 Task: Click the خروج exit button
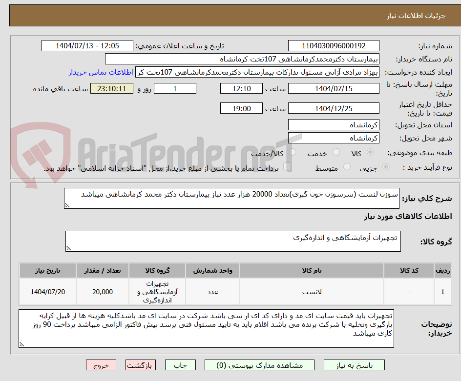click(101, 365)
